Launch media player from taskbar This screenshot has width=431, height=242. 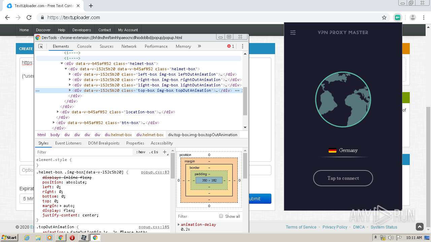point(49,238)
